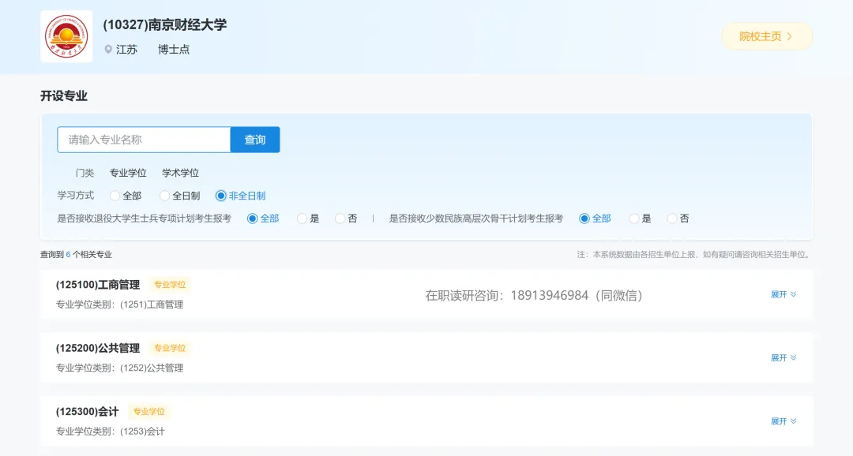
Task: Click the 请输入专业名称 search field
Action: click(x=145, y=140)
